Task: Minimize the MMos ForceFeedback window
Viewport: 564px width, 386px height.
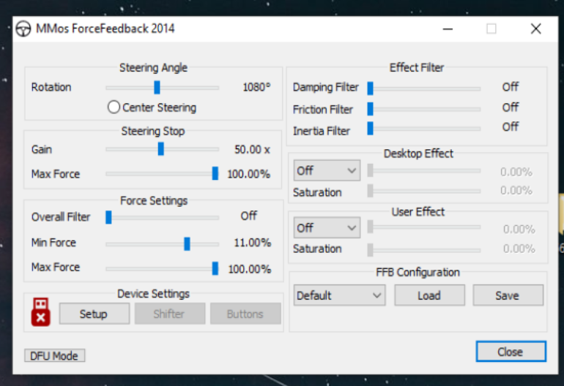Action: click(447, 29)
